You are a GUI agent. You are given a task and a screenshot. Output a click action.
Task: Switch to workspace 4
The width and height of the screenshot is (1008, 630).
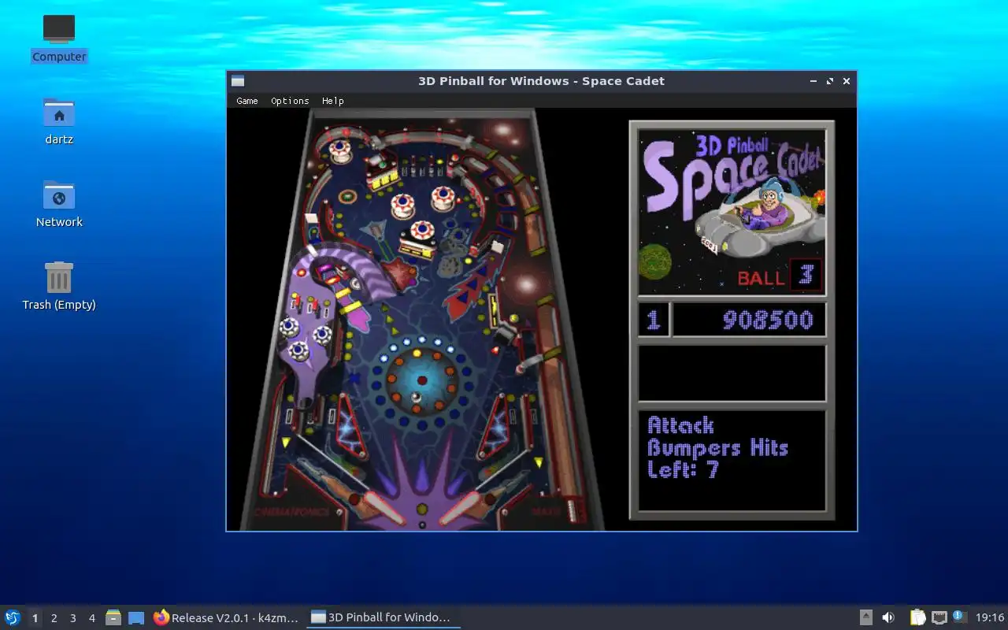tap(91, 618)
